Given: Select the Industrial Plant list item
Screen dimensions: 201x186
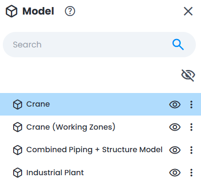Looking at the screenshot, I should 100,173.
